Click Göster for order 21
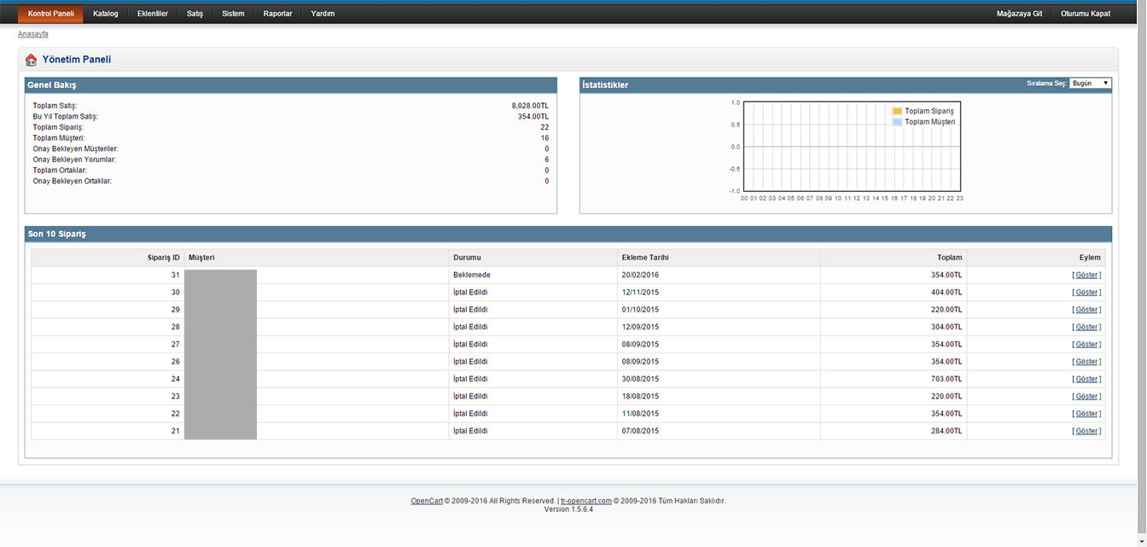The image size is (1147, 547). click(1086, 431)
